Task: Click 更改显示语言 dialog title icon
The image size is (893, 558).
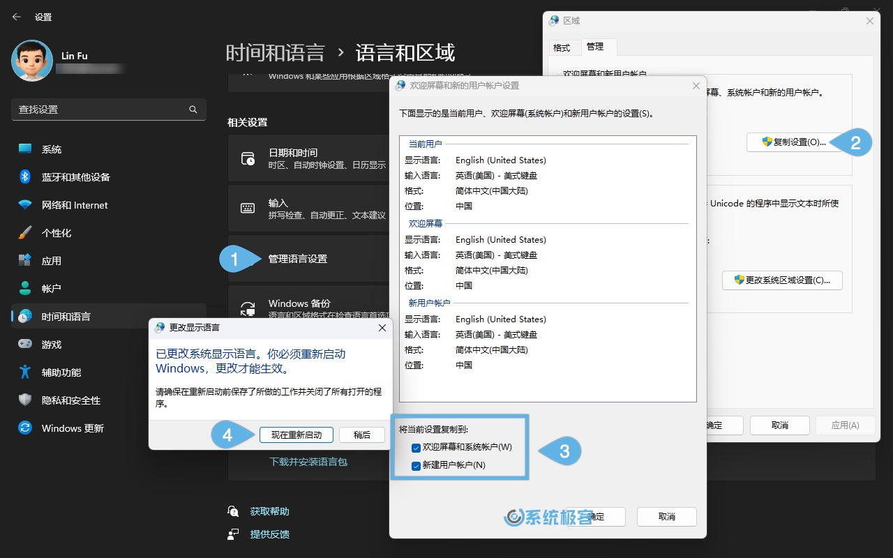Action: point(160,327)
